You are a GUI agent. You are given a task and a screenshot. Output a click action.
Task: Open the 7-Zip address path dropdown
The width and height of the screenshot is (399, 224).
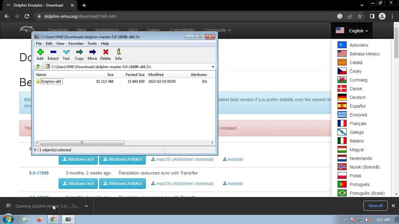[x=213, y=67]
